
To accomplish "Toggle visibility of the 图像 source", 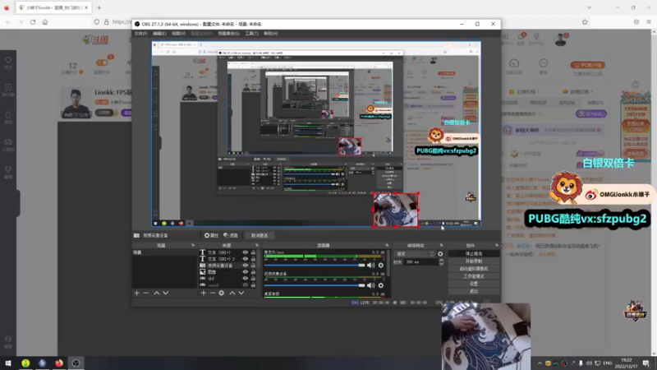I will (x=245, y=272).
